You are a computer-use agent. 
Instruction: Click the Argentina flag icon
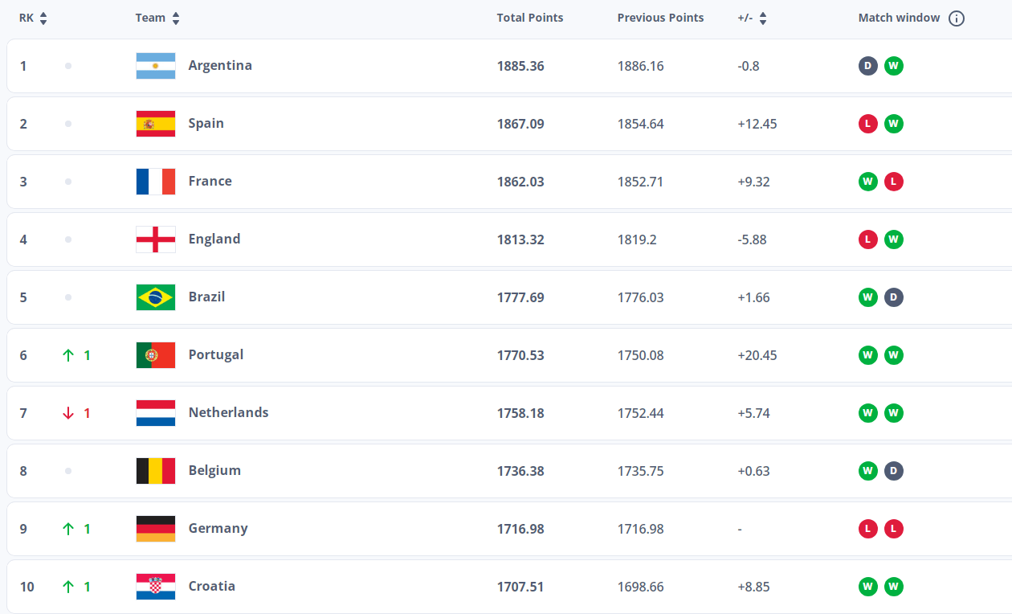tap(156, 66)
